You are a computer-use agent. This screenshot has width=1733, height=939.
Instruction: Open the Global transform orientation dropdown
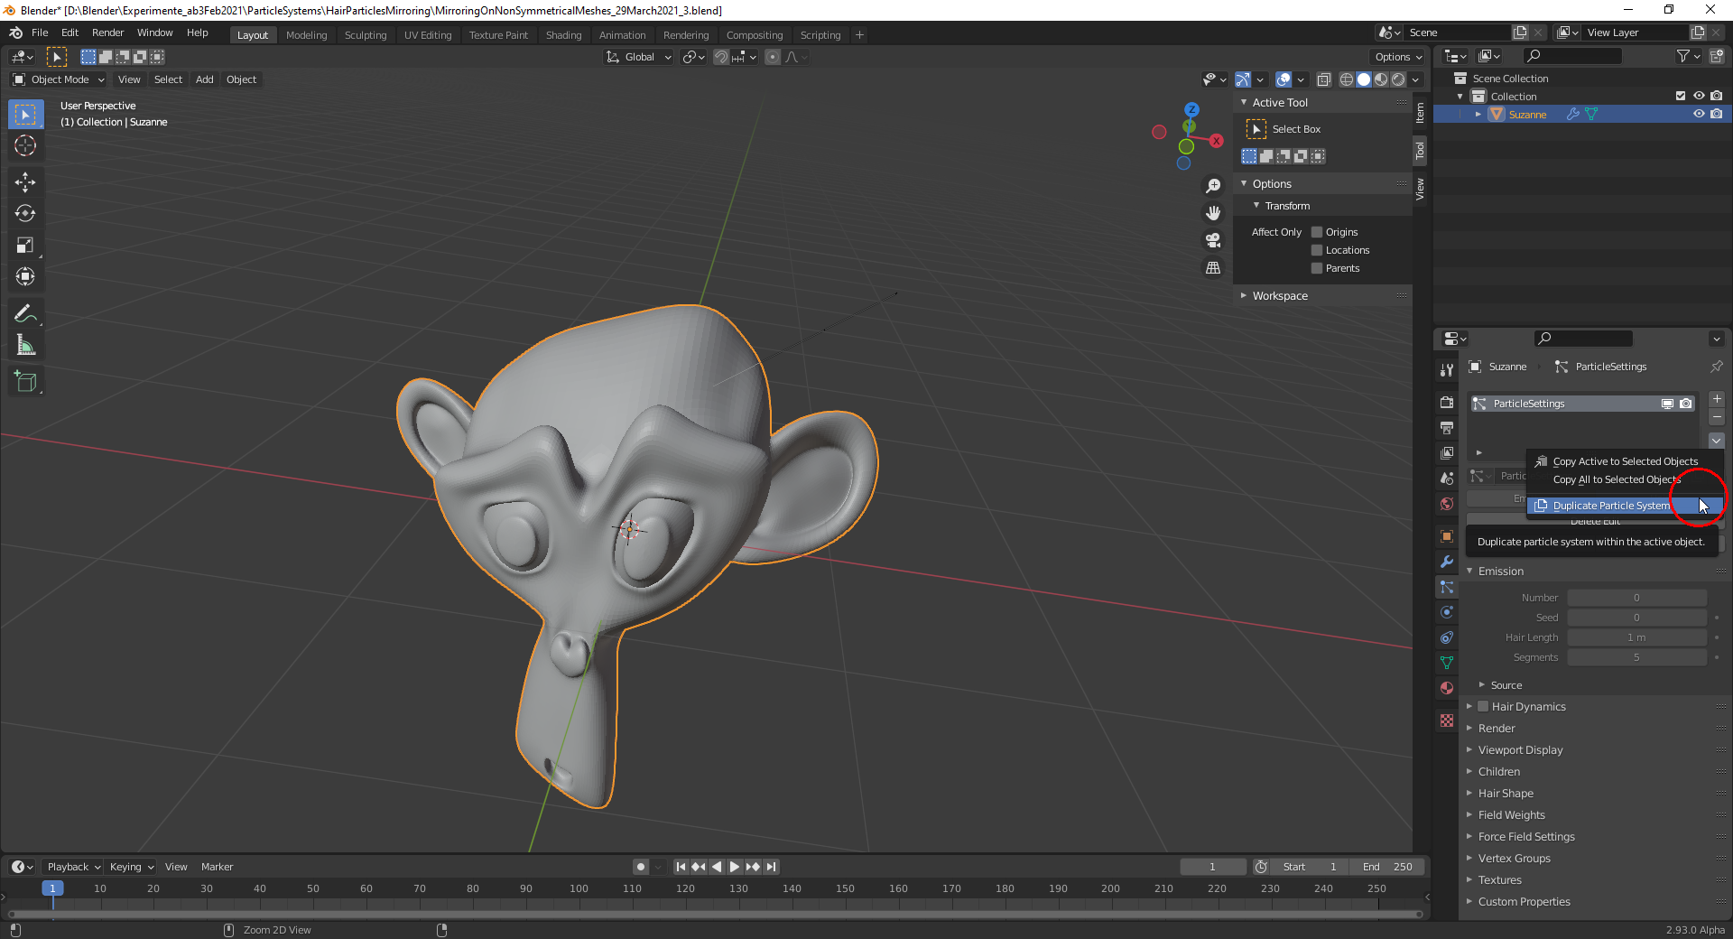(639, 57)
